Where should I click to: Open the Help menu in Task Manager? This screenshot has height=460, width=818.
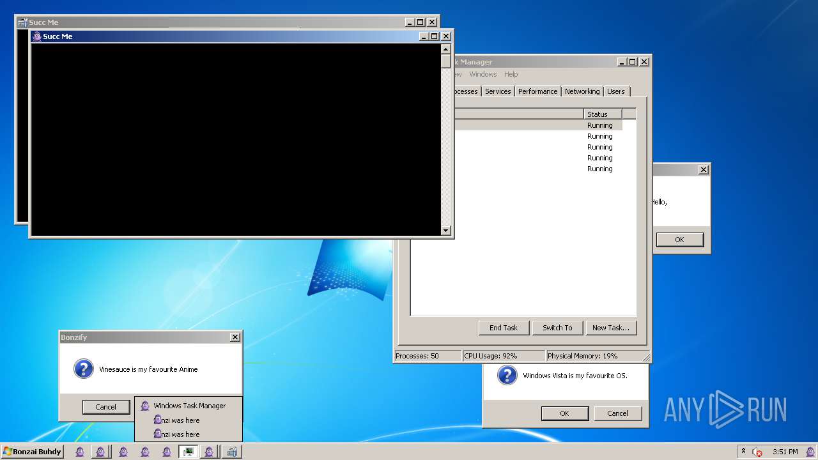[x=511, y=74]
